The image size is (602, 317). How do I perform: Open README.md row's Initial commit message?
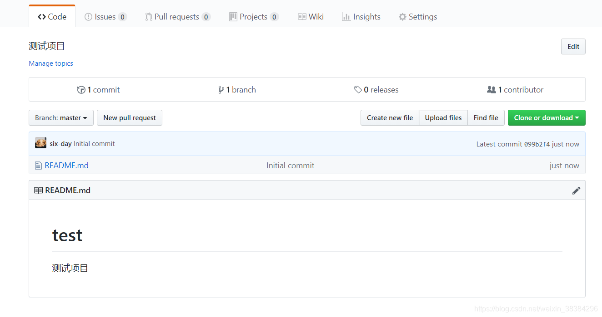click(x=290, y=166)
